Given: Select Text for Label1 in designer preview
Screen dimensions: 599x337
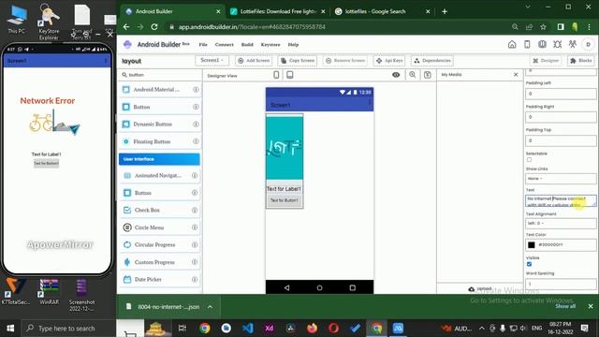Looking at the screenshot, I should click(284, 189).
